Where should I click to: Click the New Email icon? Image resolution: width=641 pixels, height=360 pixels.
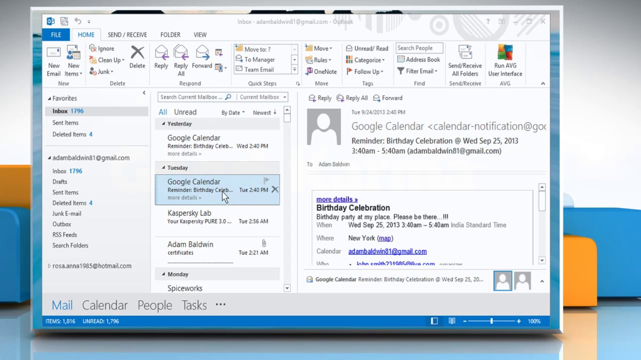(54, 53)
